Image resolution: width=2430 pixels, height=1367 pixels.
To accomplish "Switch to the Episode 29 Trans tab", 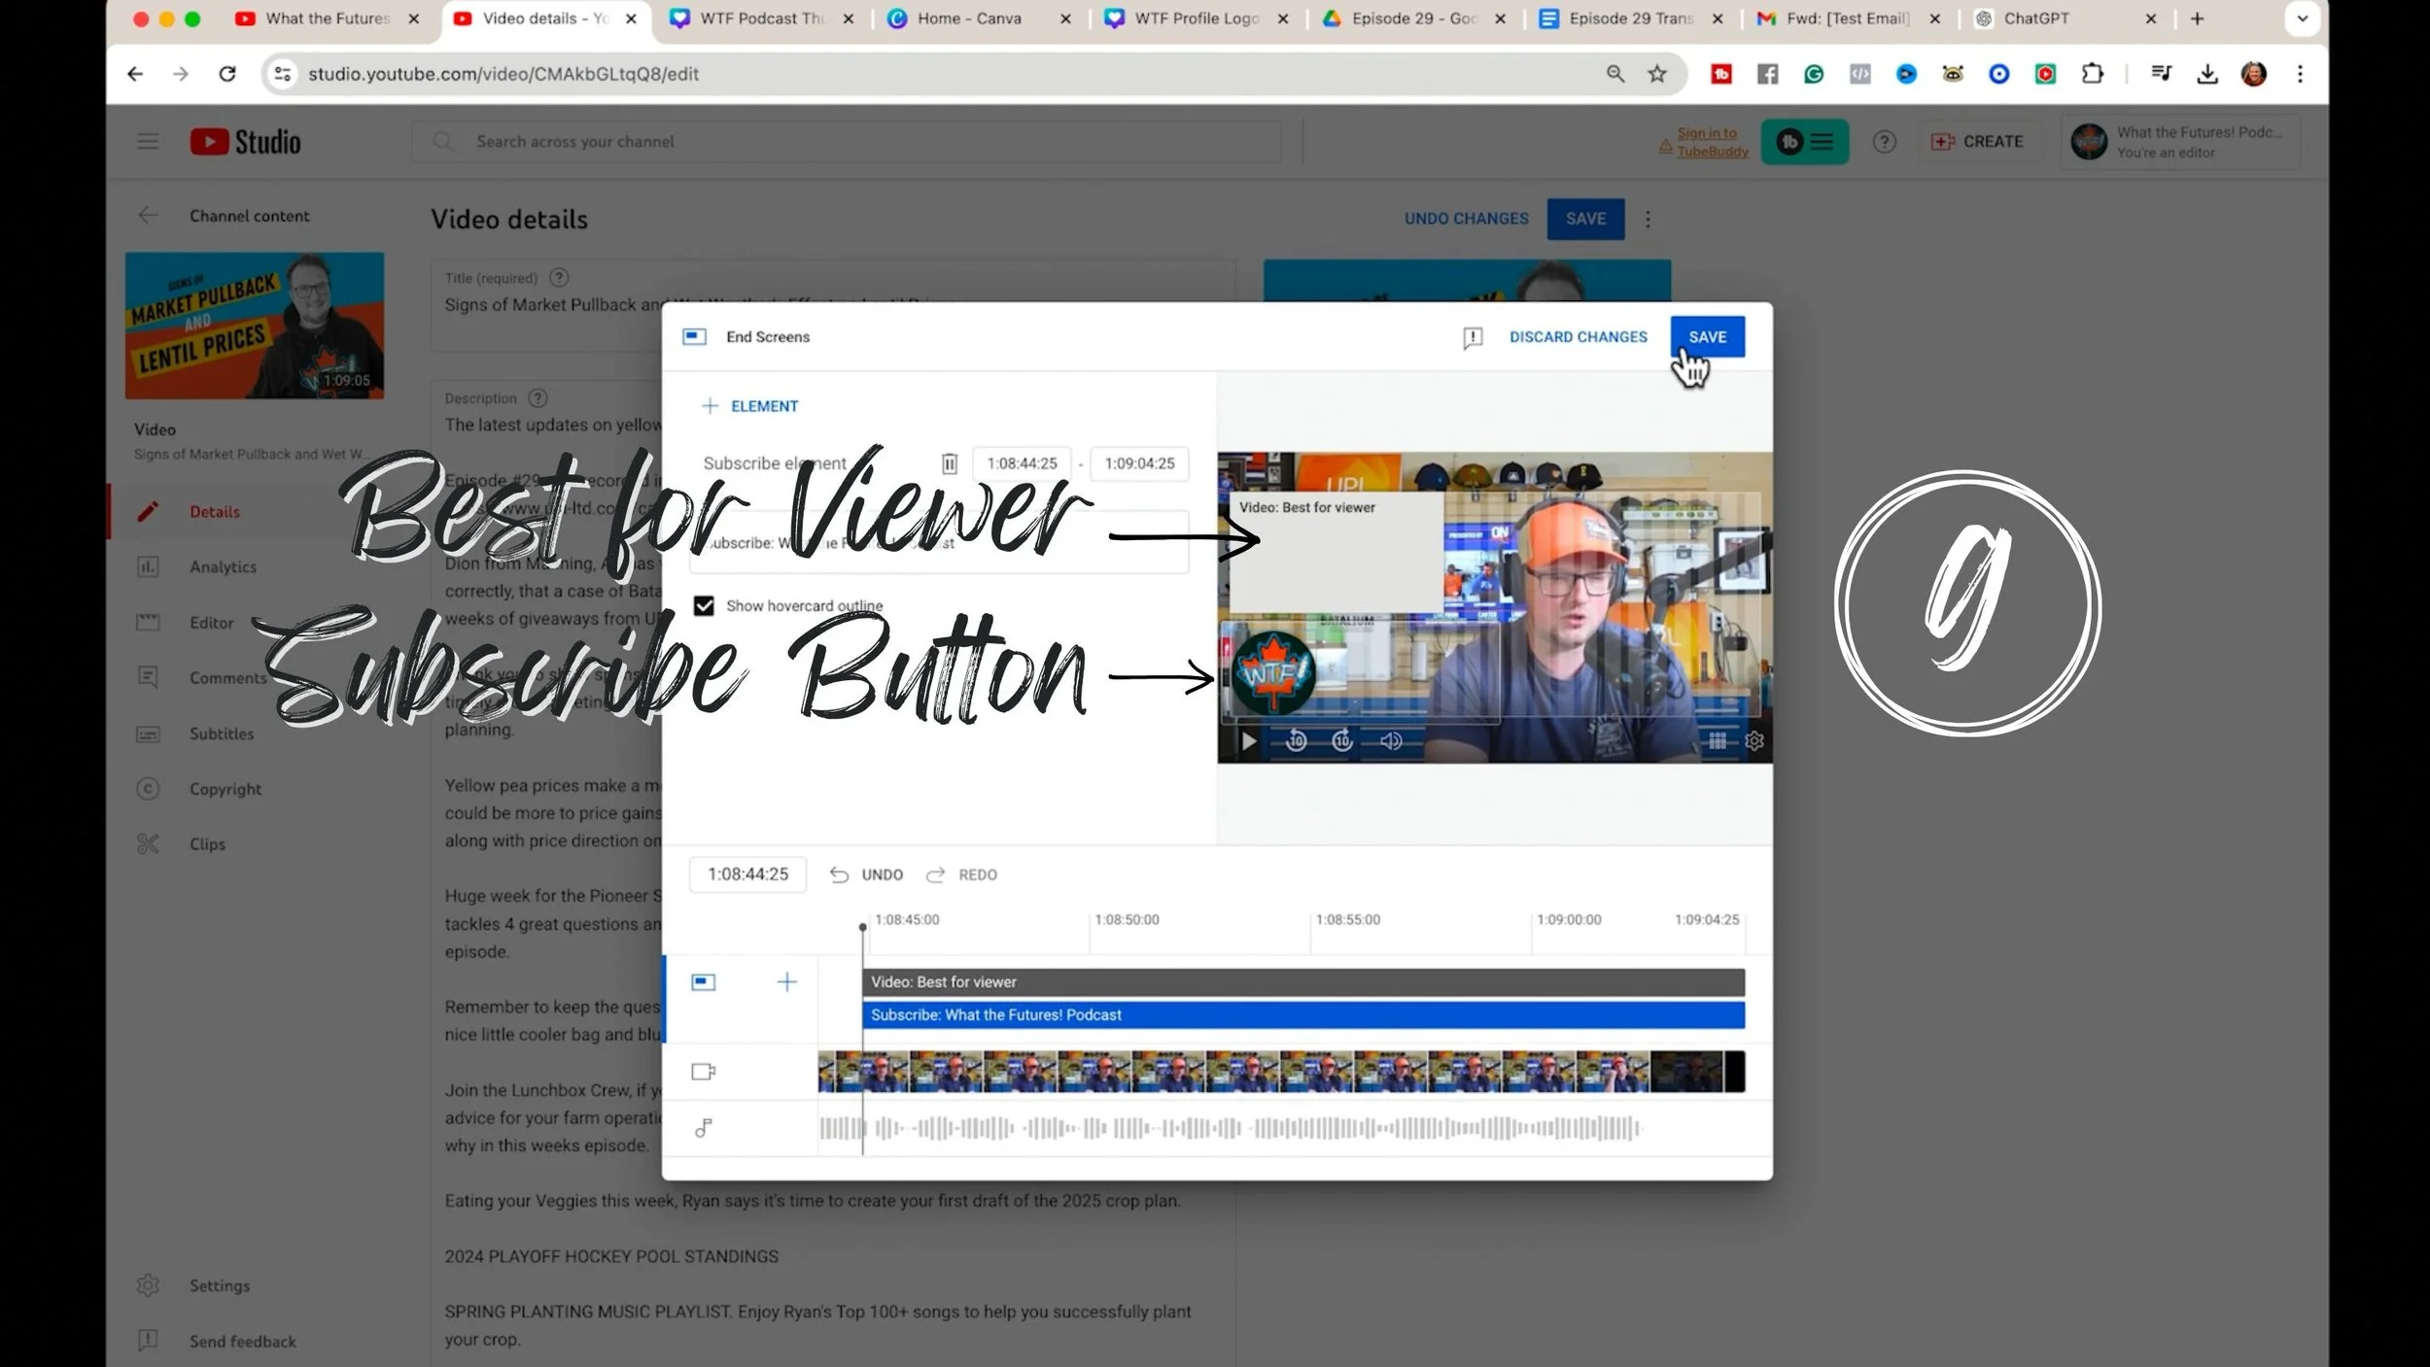I will (x=1632, y=18).
